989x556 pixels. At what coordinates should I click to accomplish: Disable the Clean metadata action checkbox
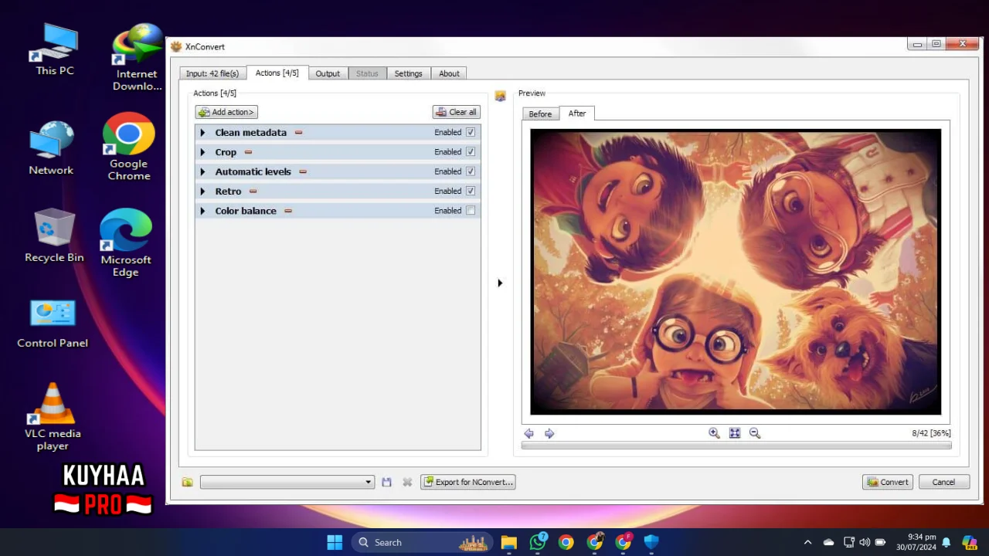click(x=471, y=133)
